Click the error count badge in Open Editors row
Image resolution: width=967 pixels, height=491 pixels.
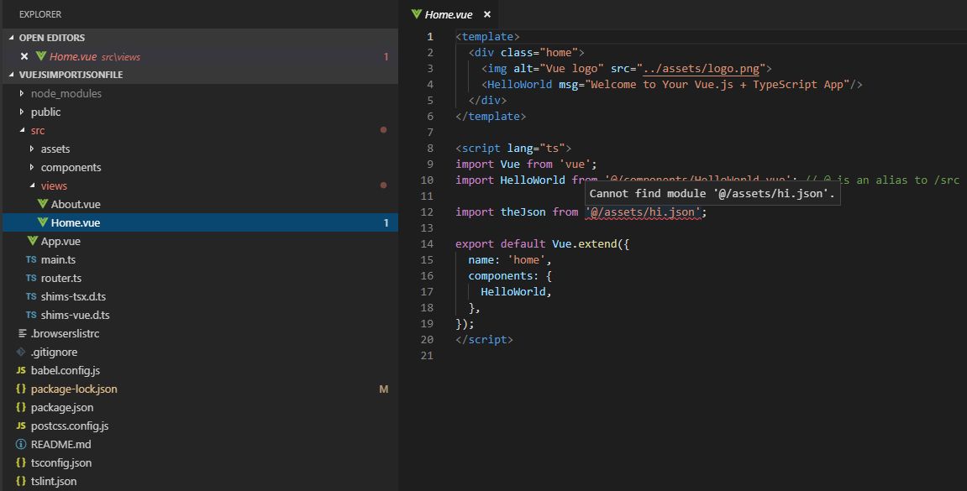pyautogui.click(x=386, y=56)
